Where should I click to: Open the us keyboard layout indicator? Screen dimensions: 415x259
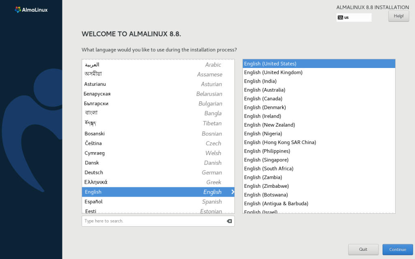pyautogui.click(x=354, y=17)
